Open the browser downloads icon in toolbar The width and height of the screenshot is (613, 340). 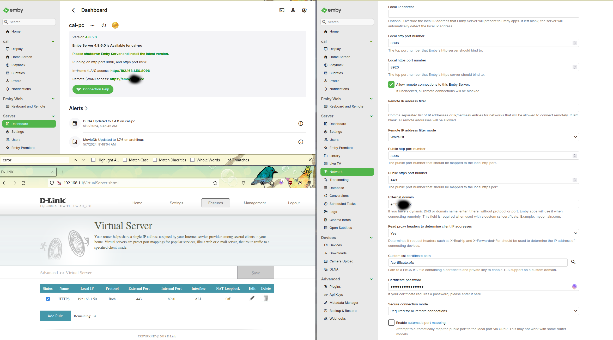click(x=253, y=183)
